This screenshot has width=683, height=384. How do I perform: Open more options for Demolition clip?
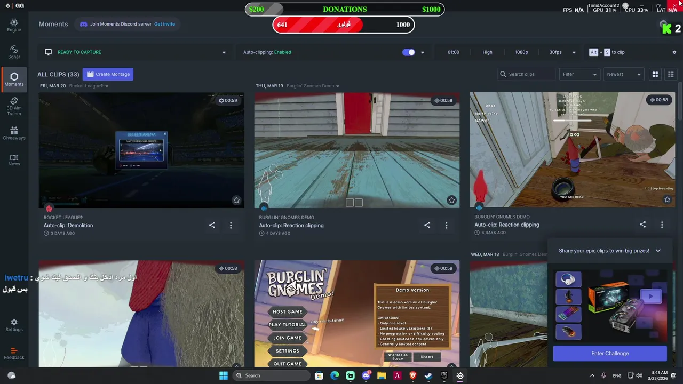(231, 225)
